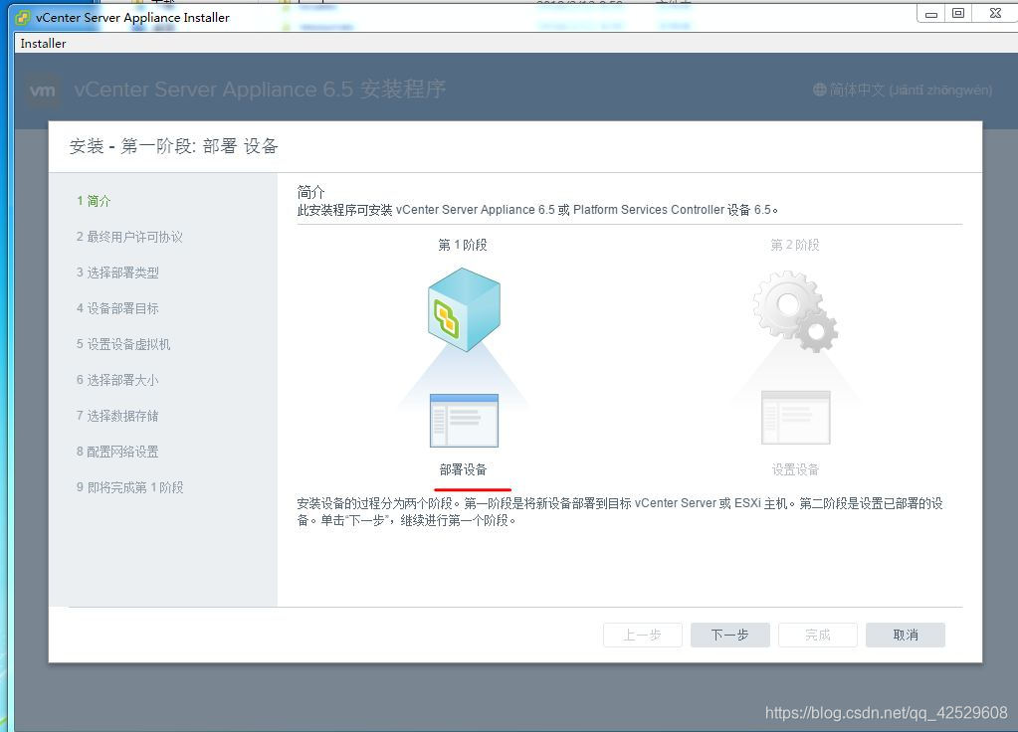Viewport: 1018px width, 732px height.
Task: Click the 简介 content heading
Action: pyautogui.click(x=311, y=192)
